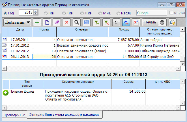The image size is (187, 122).
Task: Click the date cell 11.02.2012
Action: pos(20,51)
